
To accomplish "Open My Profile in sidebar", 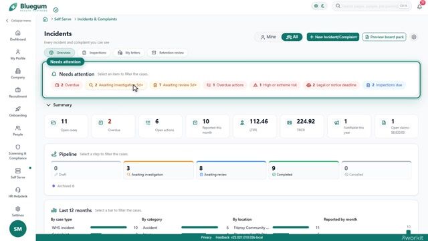I will tap(18, 55).
